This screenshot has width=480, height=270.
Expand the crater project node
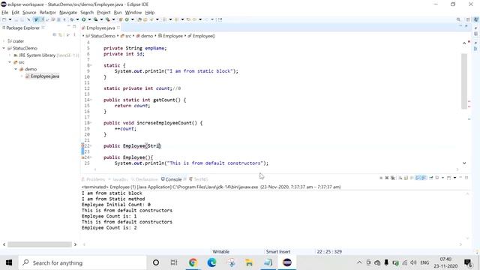4,41
